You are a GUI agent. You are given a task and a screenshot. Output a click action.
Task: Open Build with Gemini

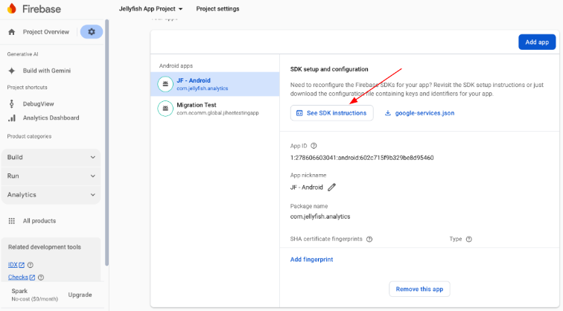pos(47,71)
